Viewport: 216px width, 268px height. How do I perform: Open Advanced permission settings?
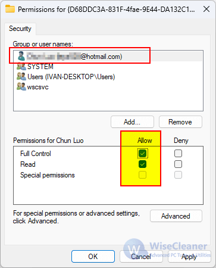tap(176, 216)
